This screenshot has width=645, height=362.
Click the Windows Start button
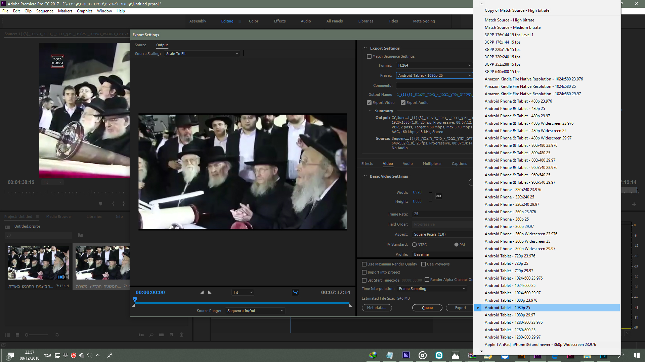(x=637, y=355)
